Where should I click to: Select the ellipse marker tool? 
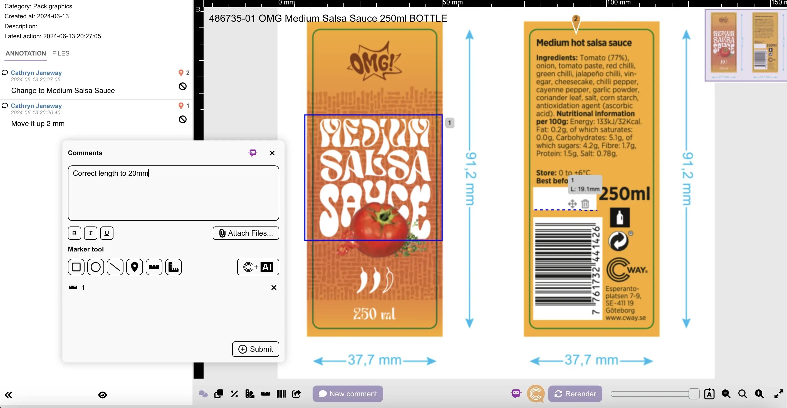[95, 266]
